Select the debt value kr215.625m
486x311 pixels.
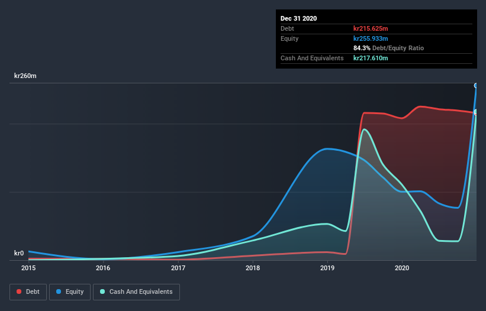[x=371, y=28]
